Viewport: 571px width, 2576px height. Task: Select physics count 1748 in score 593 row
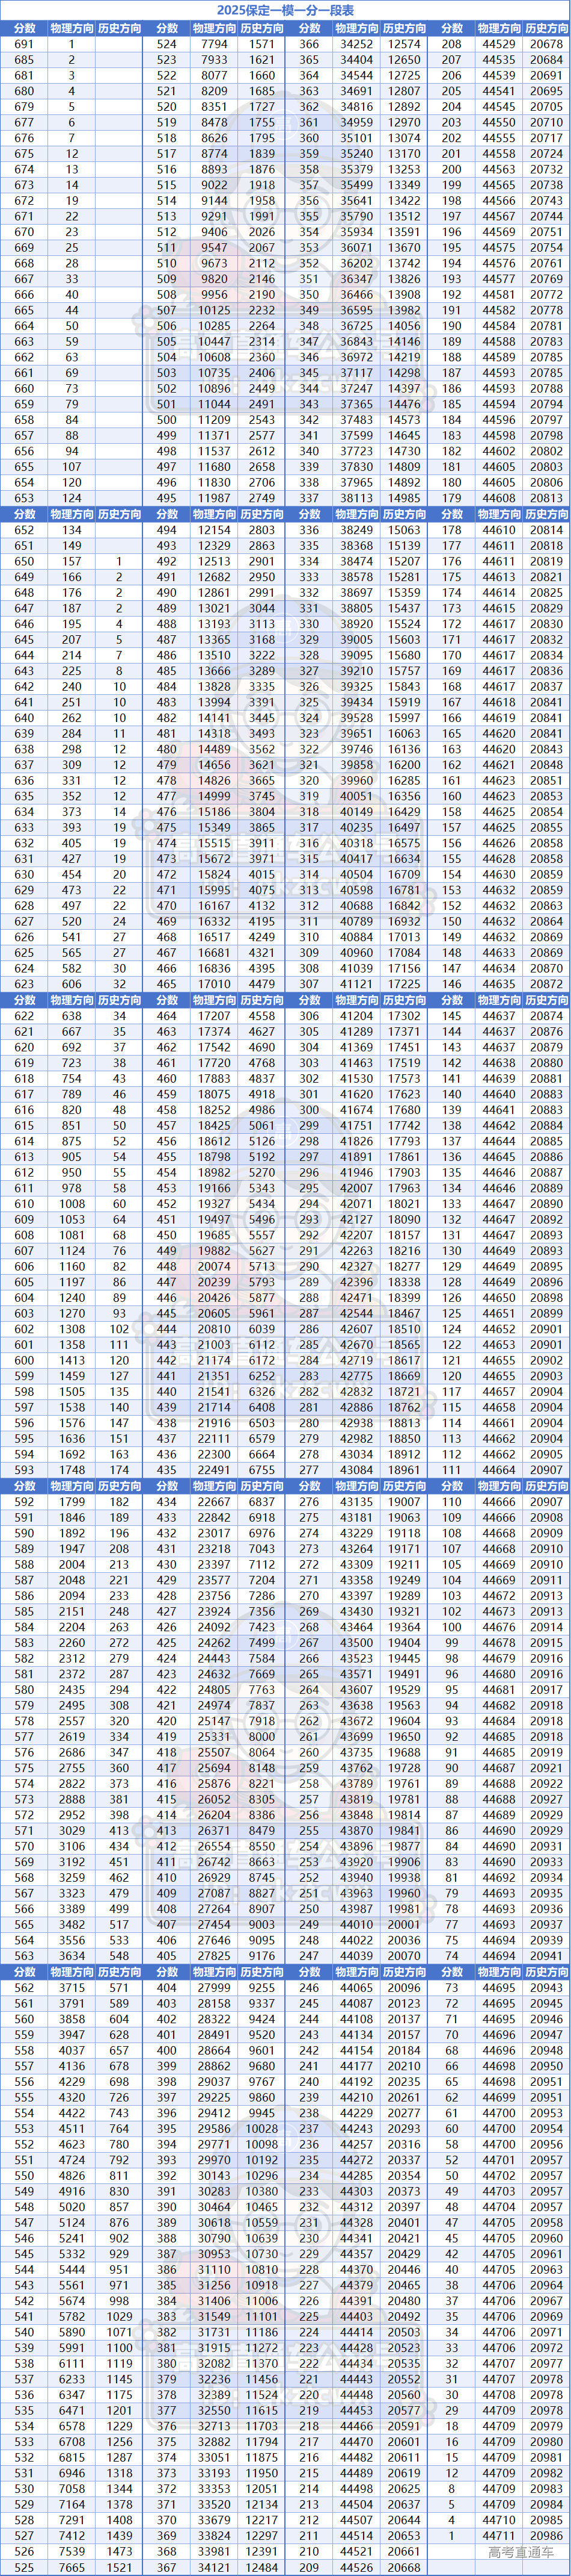point(72,1470)
